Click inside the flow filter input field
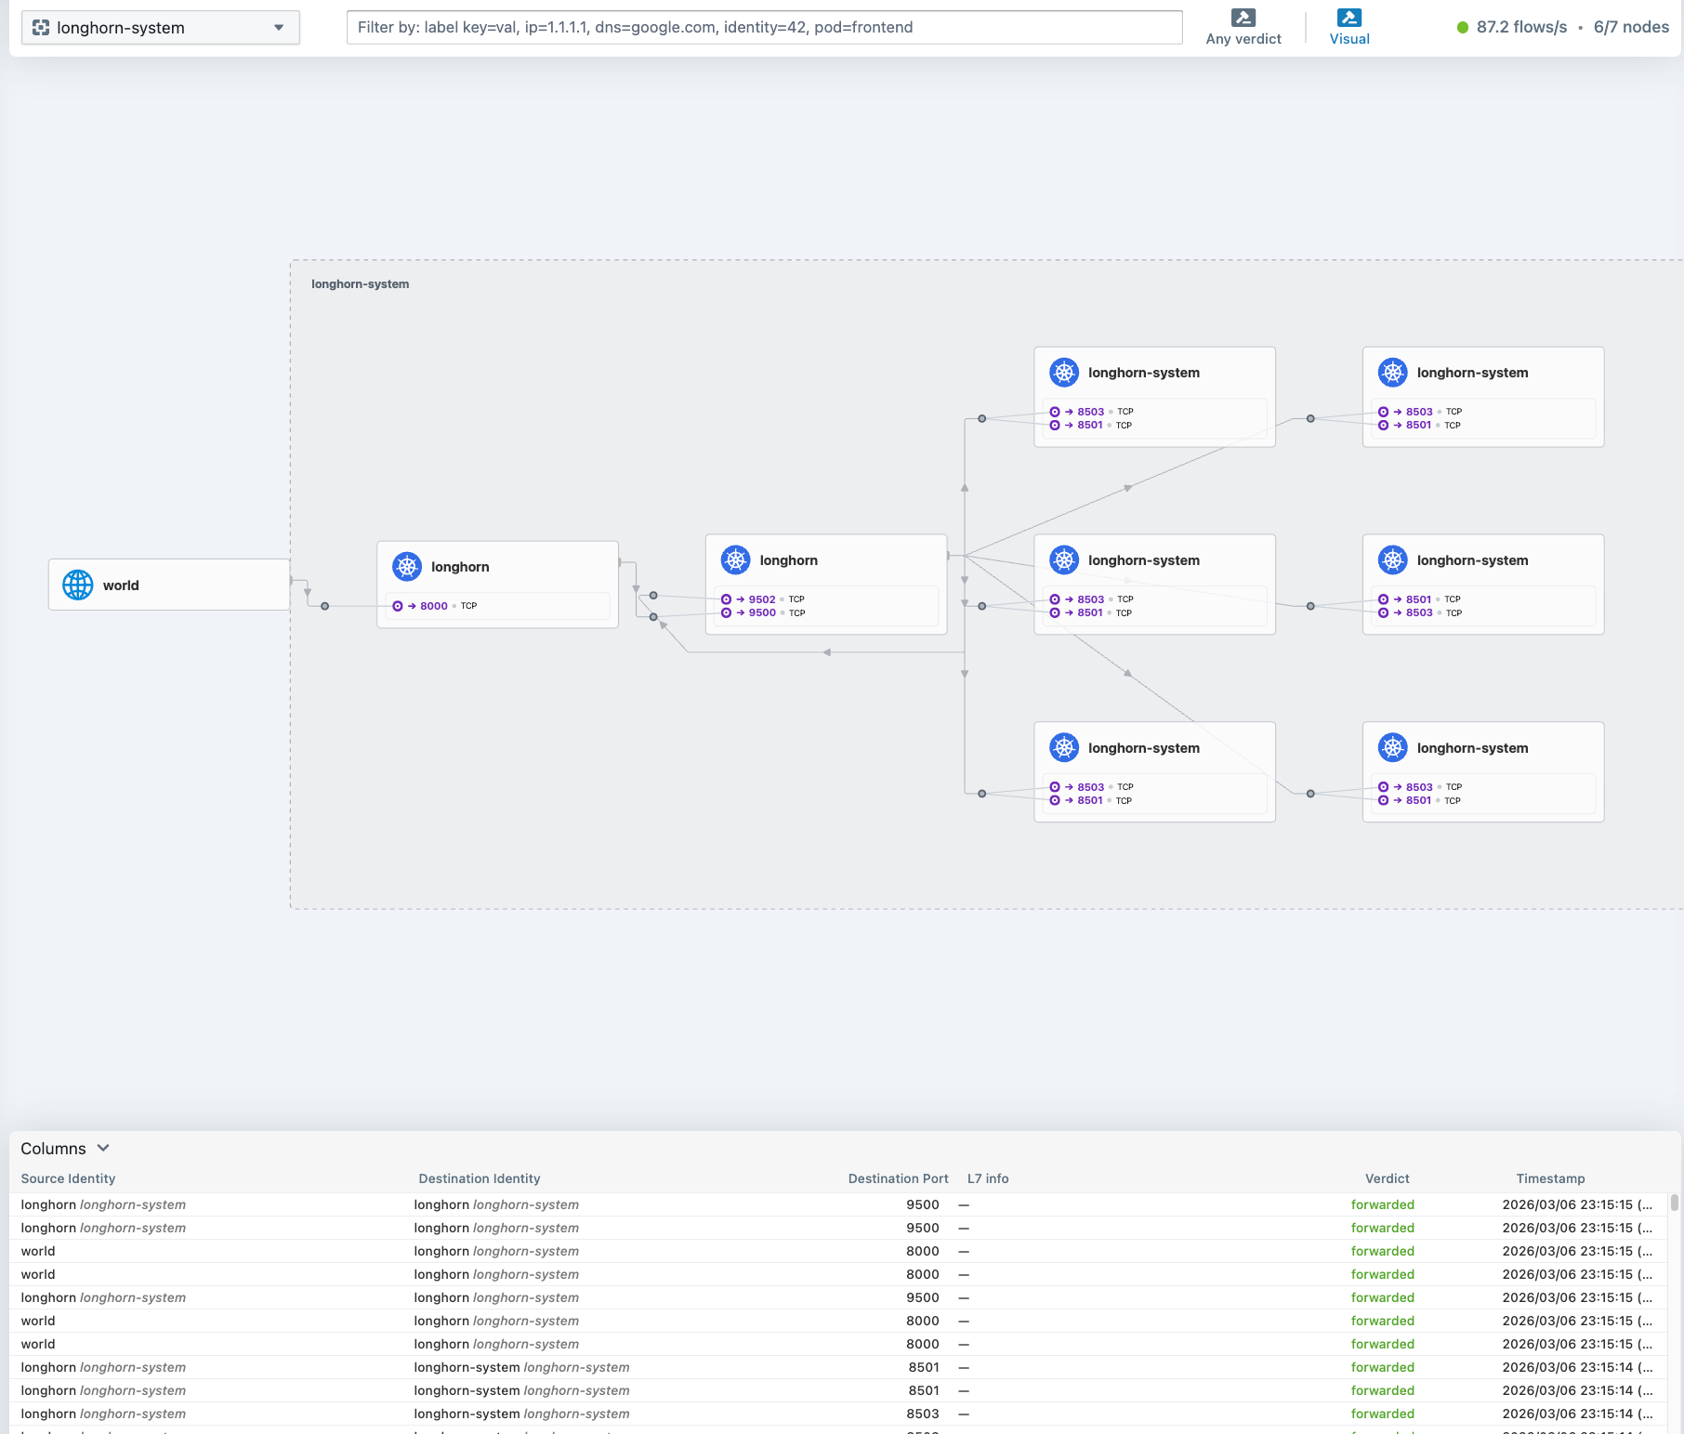The image size is (1684, 1434). [x=764, y=28]
